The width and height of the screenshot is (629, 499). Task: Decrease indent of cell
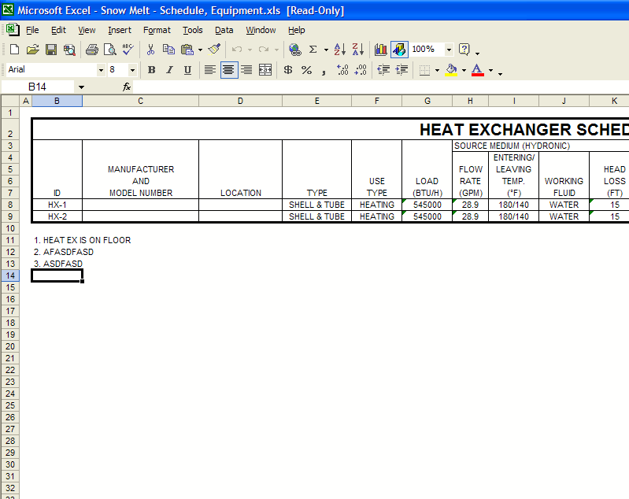click(x=383, y=70)
